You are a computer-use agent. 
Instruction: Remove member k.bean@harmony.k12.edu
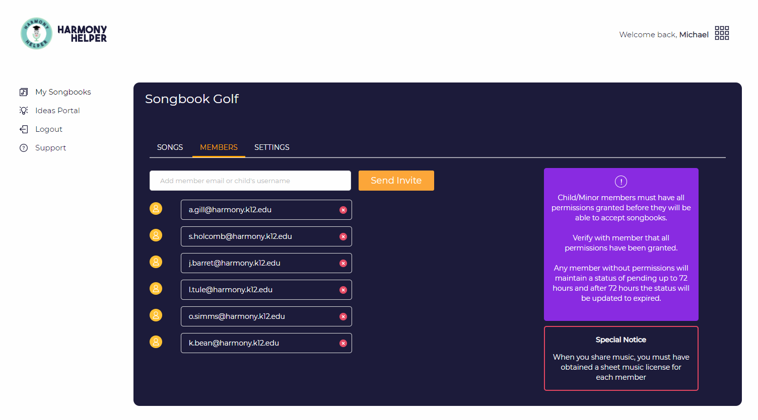click(343, 343)
